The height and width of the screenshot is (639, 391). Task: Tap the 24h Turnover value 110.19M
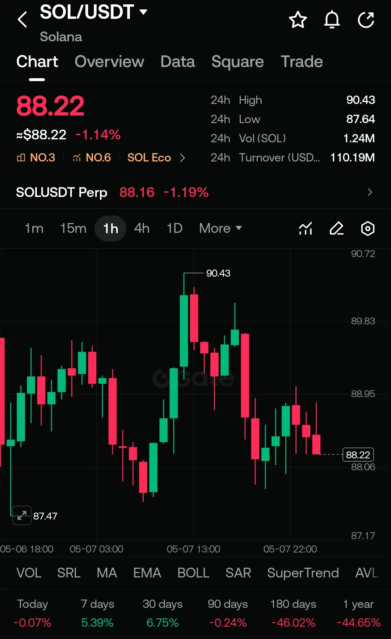pyautogui.click(x=353, y=157)
